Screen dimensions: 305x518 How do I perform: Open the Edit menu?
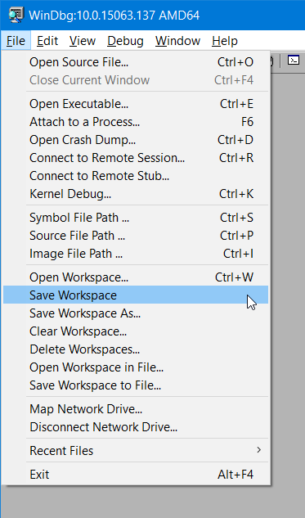click(x=47, y=41)
